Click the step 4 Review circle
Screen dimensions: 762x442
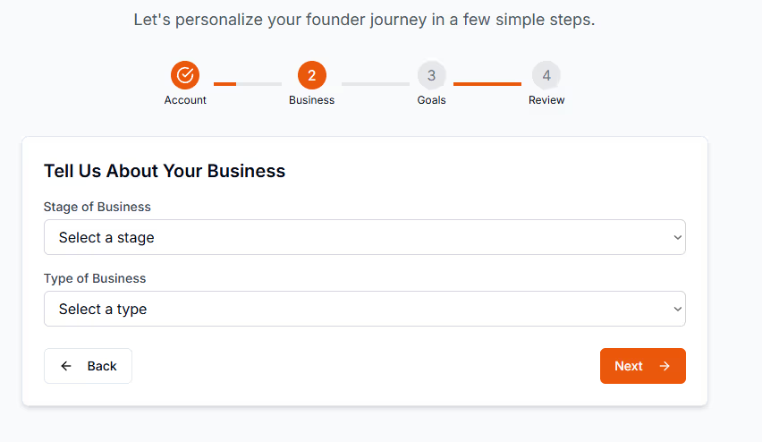pyautogui.click(x=546, y=75)
